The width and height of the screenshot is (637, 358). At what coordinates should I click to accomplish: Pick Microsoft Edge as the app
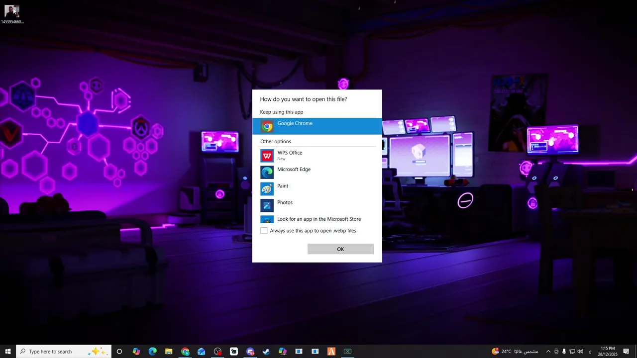(317, 172)
